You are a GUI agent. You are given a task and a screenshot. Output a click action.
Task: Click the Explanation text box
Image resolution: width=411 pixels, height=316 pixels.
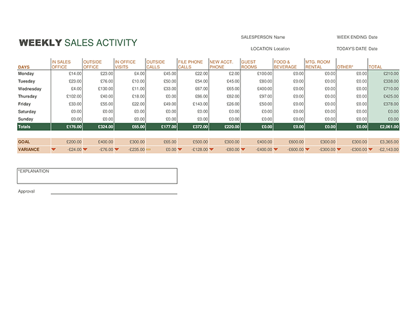tap(97, 176)
